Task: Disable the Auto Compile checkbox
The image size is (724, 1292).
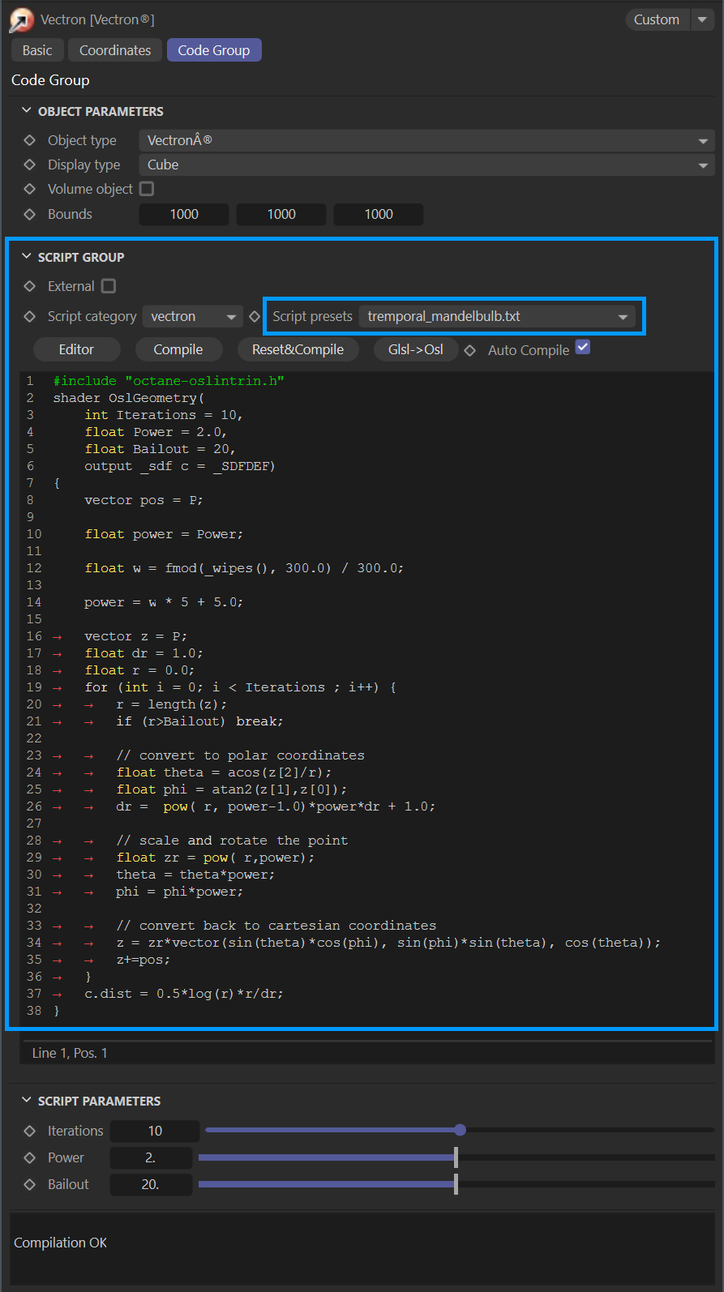Action: pyautogui.click(x=583, y=348)
